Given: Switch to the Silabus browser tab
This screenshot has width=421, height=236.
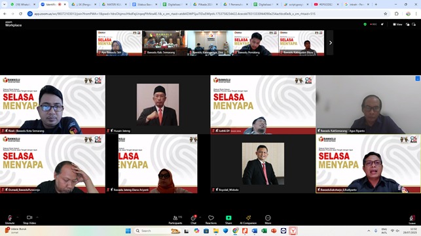Looking at the screenshot, I should coord(145,5).
